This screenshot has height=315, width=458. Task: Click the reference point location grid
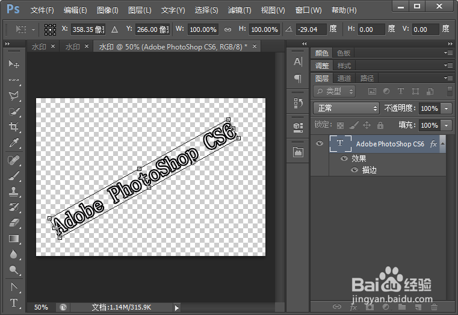tap(50, 30)
